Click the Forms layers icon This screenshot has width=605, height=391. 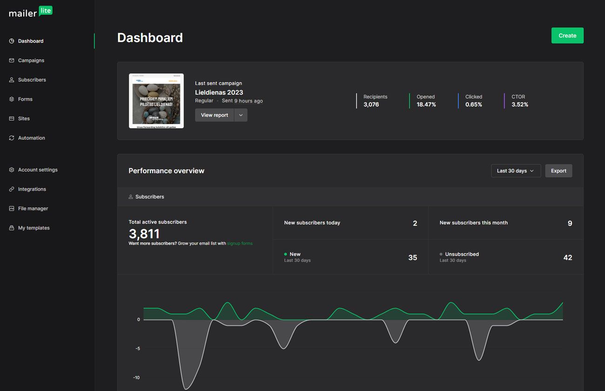click(x=12, y=99)
